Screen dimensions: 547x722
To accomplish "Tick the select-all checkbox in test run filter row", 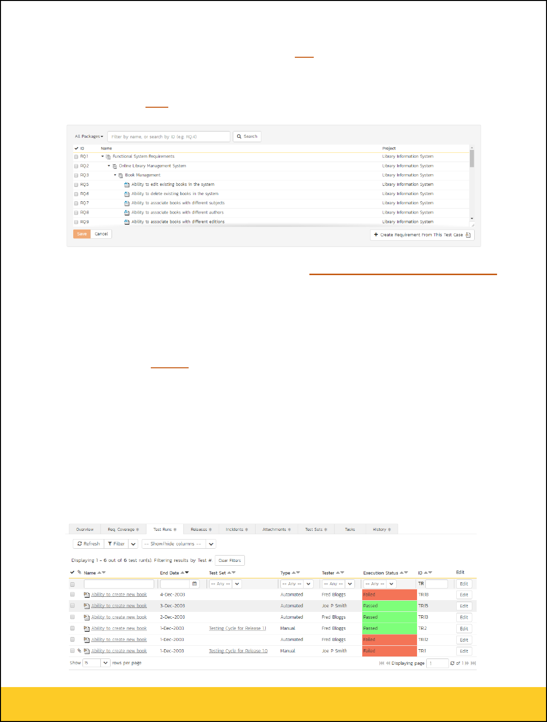I will click(x=73, y=584).
